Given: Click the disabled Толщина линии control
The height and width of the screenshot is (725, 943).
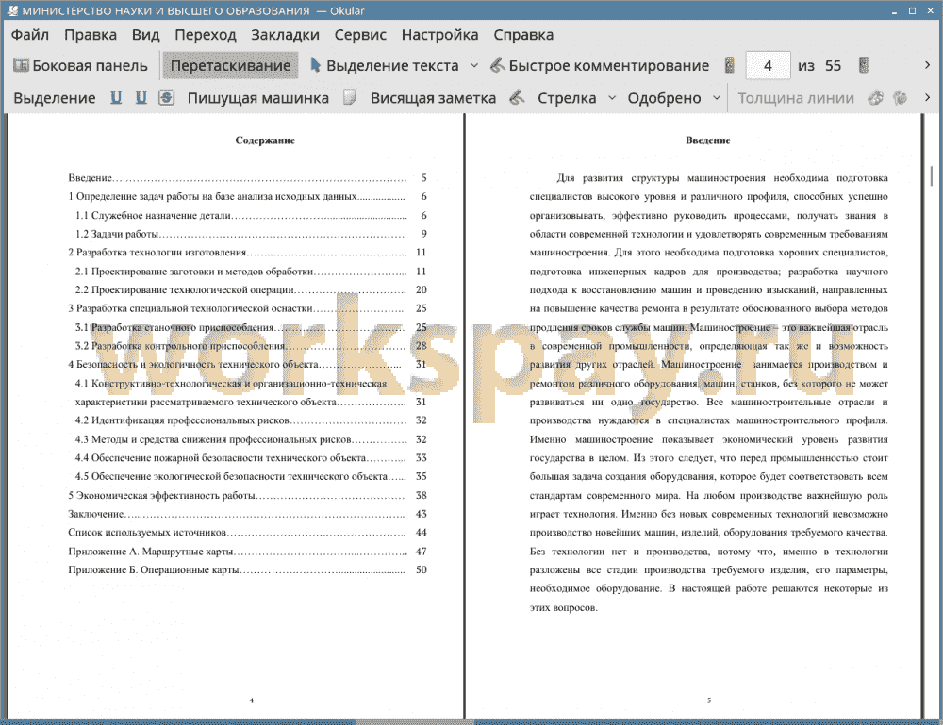Looking at the screenshot, I should tap(796, 98).
